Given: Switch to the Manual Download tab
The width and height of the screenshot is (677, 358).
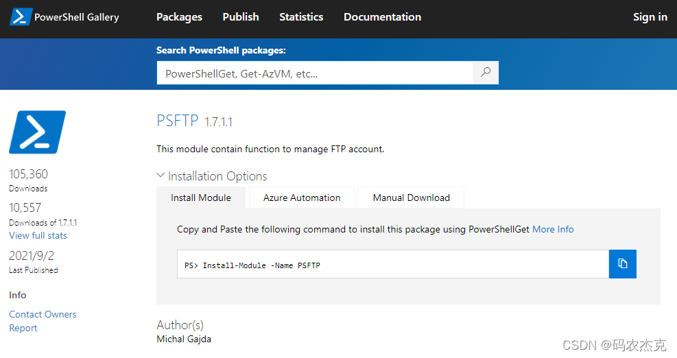Looking at the screenshot, I should (x=411, y=198).
